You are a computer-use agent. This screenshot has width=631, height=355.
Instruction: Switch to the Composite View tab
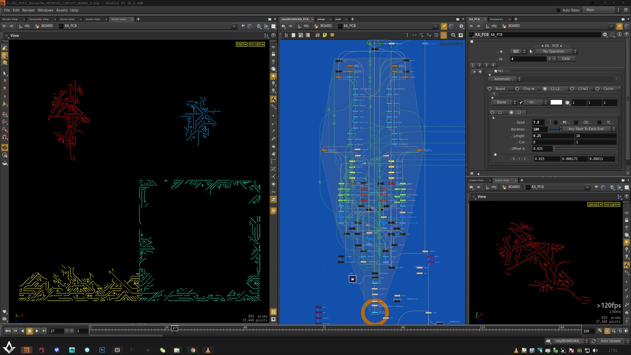pos(39,19)
